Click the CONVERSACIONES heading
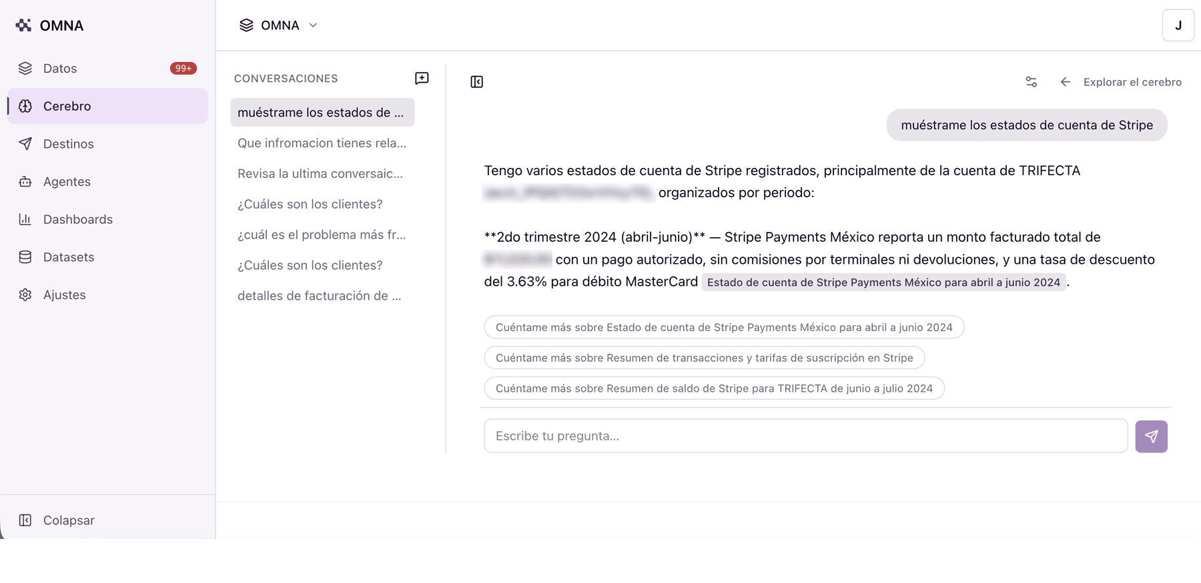The width and height of the screenshot is (1201, 583). [x=286, y=79]
